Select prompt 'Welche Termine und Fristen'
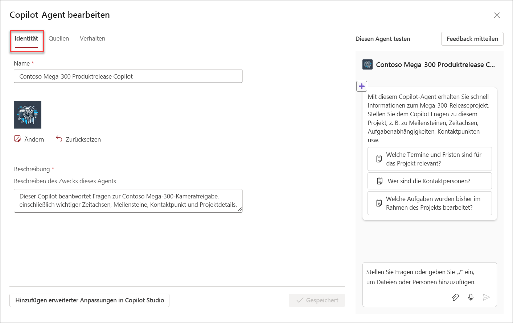This screenshot has width=513, height=323. coord(430,159)
